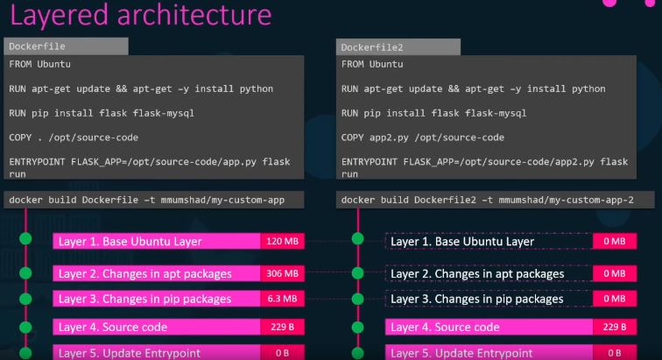Select left Layer 5 Update Entrypoint bar

click(x=156, y=353)
